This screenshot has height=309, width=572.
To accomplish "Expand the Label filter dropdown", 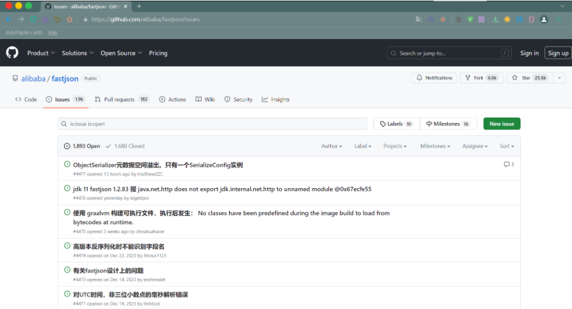I will [363, 146].
